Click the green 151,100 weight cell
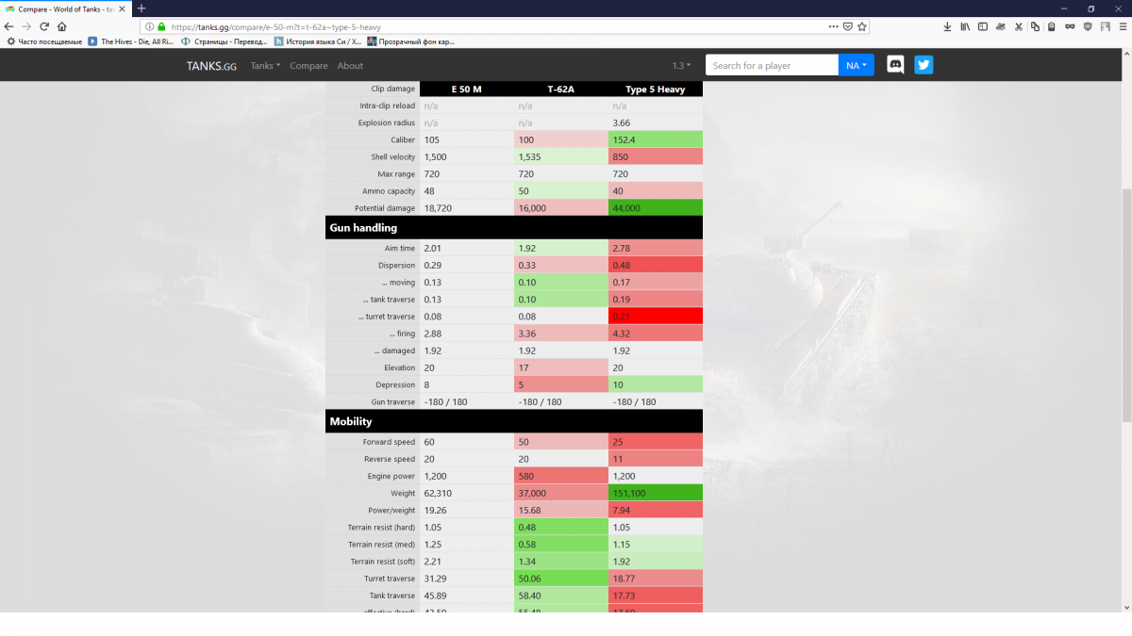 (656, 493)
